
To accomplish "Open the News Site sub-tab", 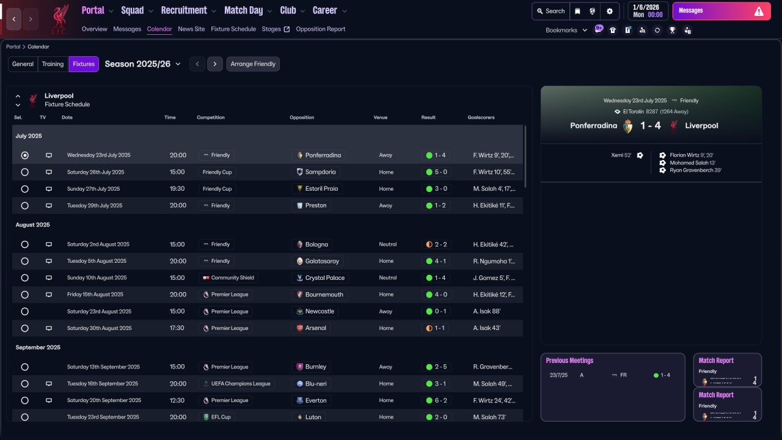I will [x=191, y=29].
